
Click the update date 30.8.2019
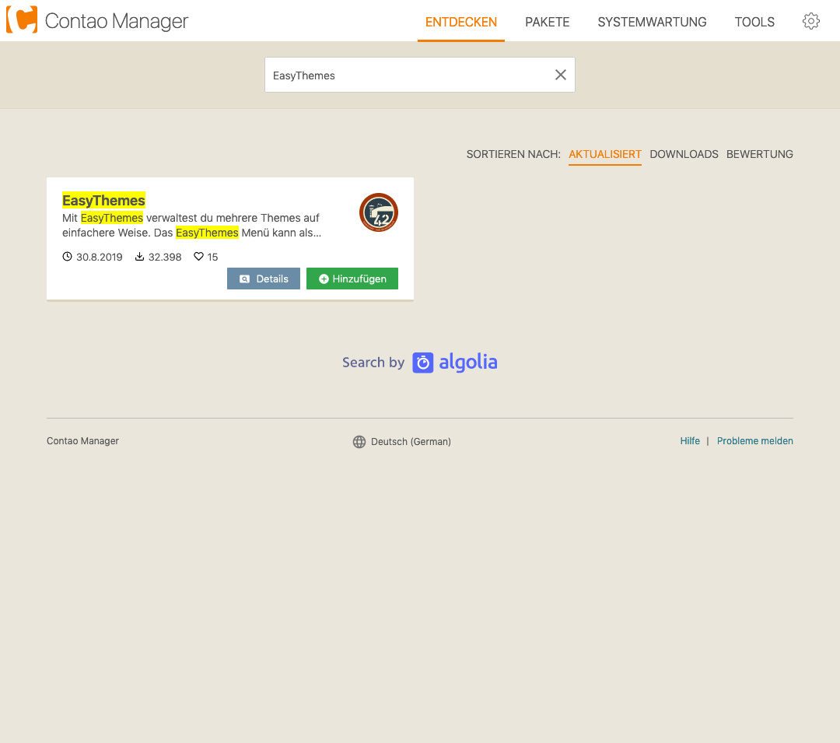point(99,257)
